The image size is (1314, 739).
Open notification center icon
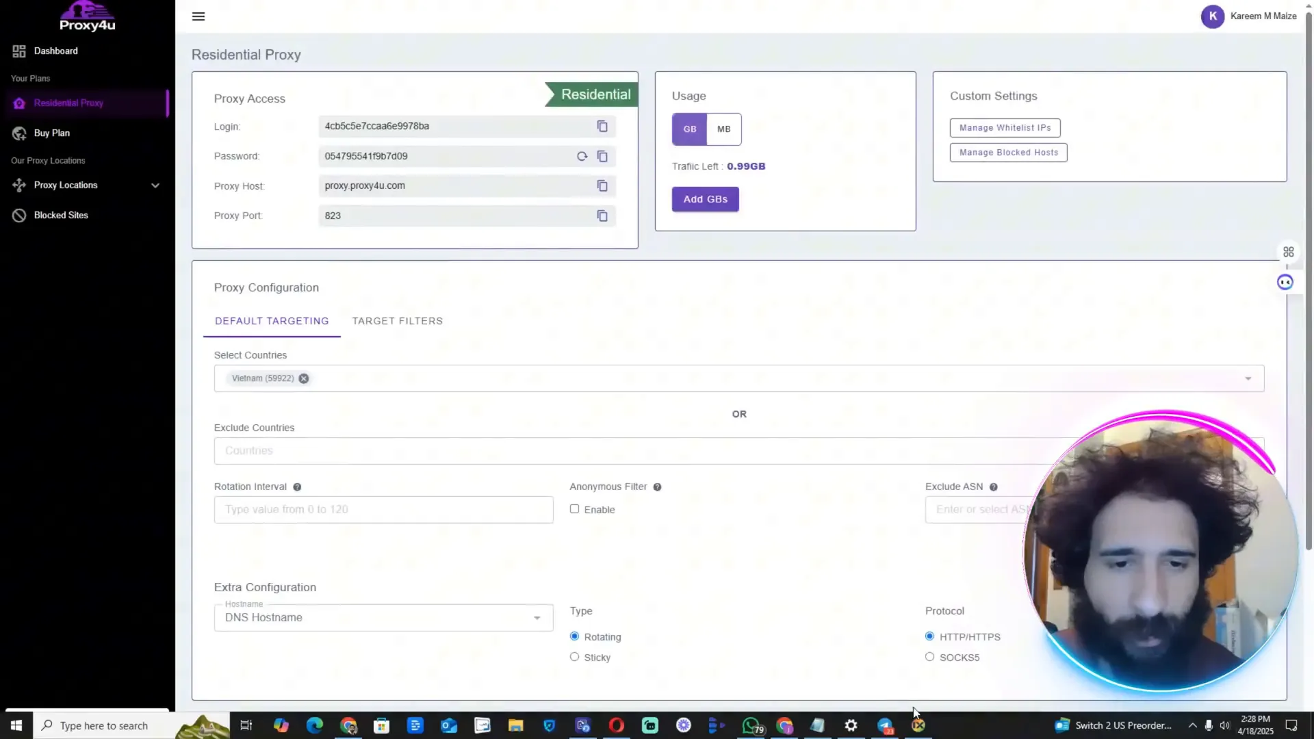coord(1291,725)
